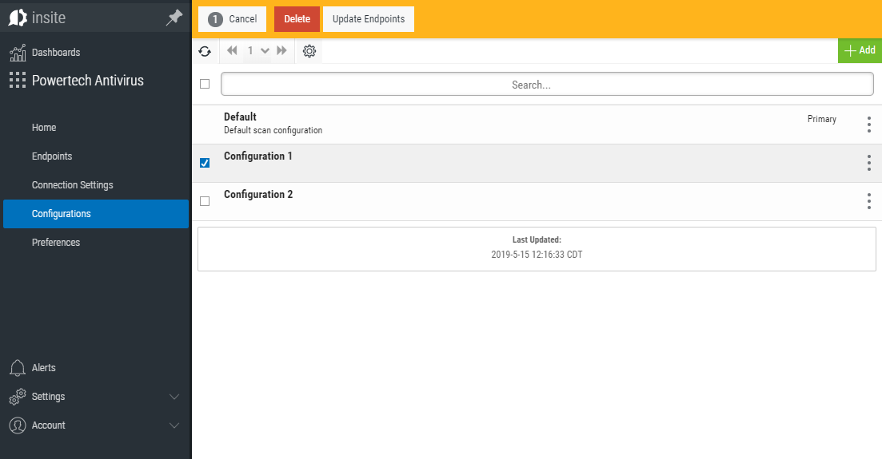882x459 pixels.
Task: Add a new configuration
Action: [x=860, y=50]
